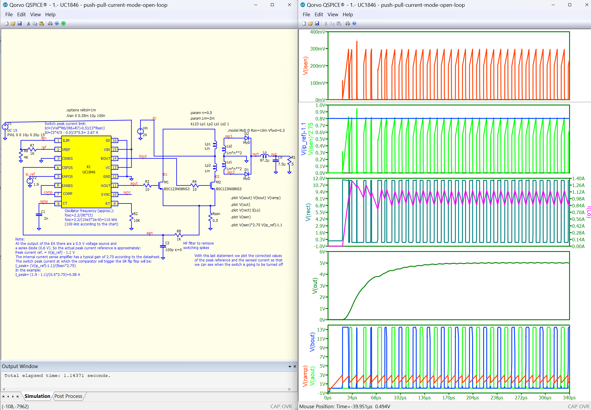591x410 pixels.
Task: Click the Output Window horizontal scrollbar
Action: [x=147, y=389]
